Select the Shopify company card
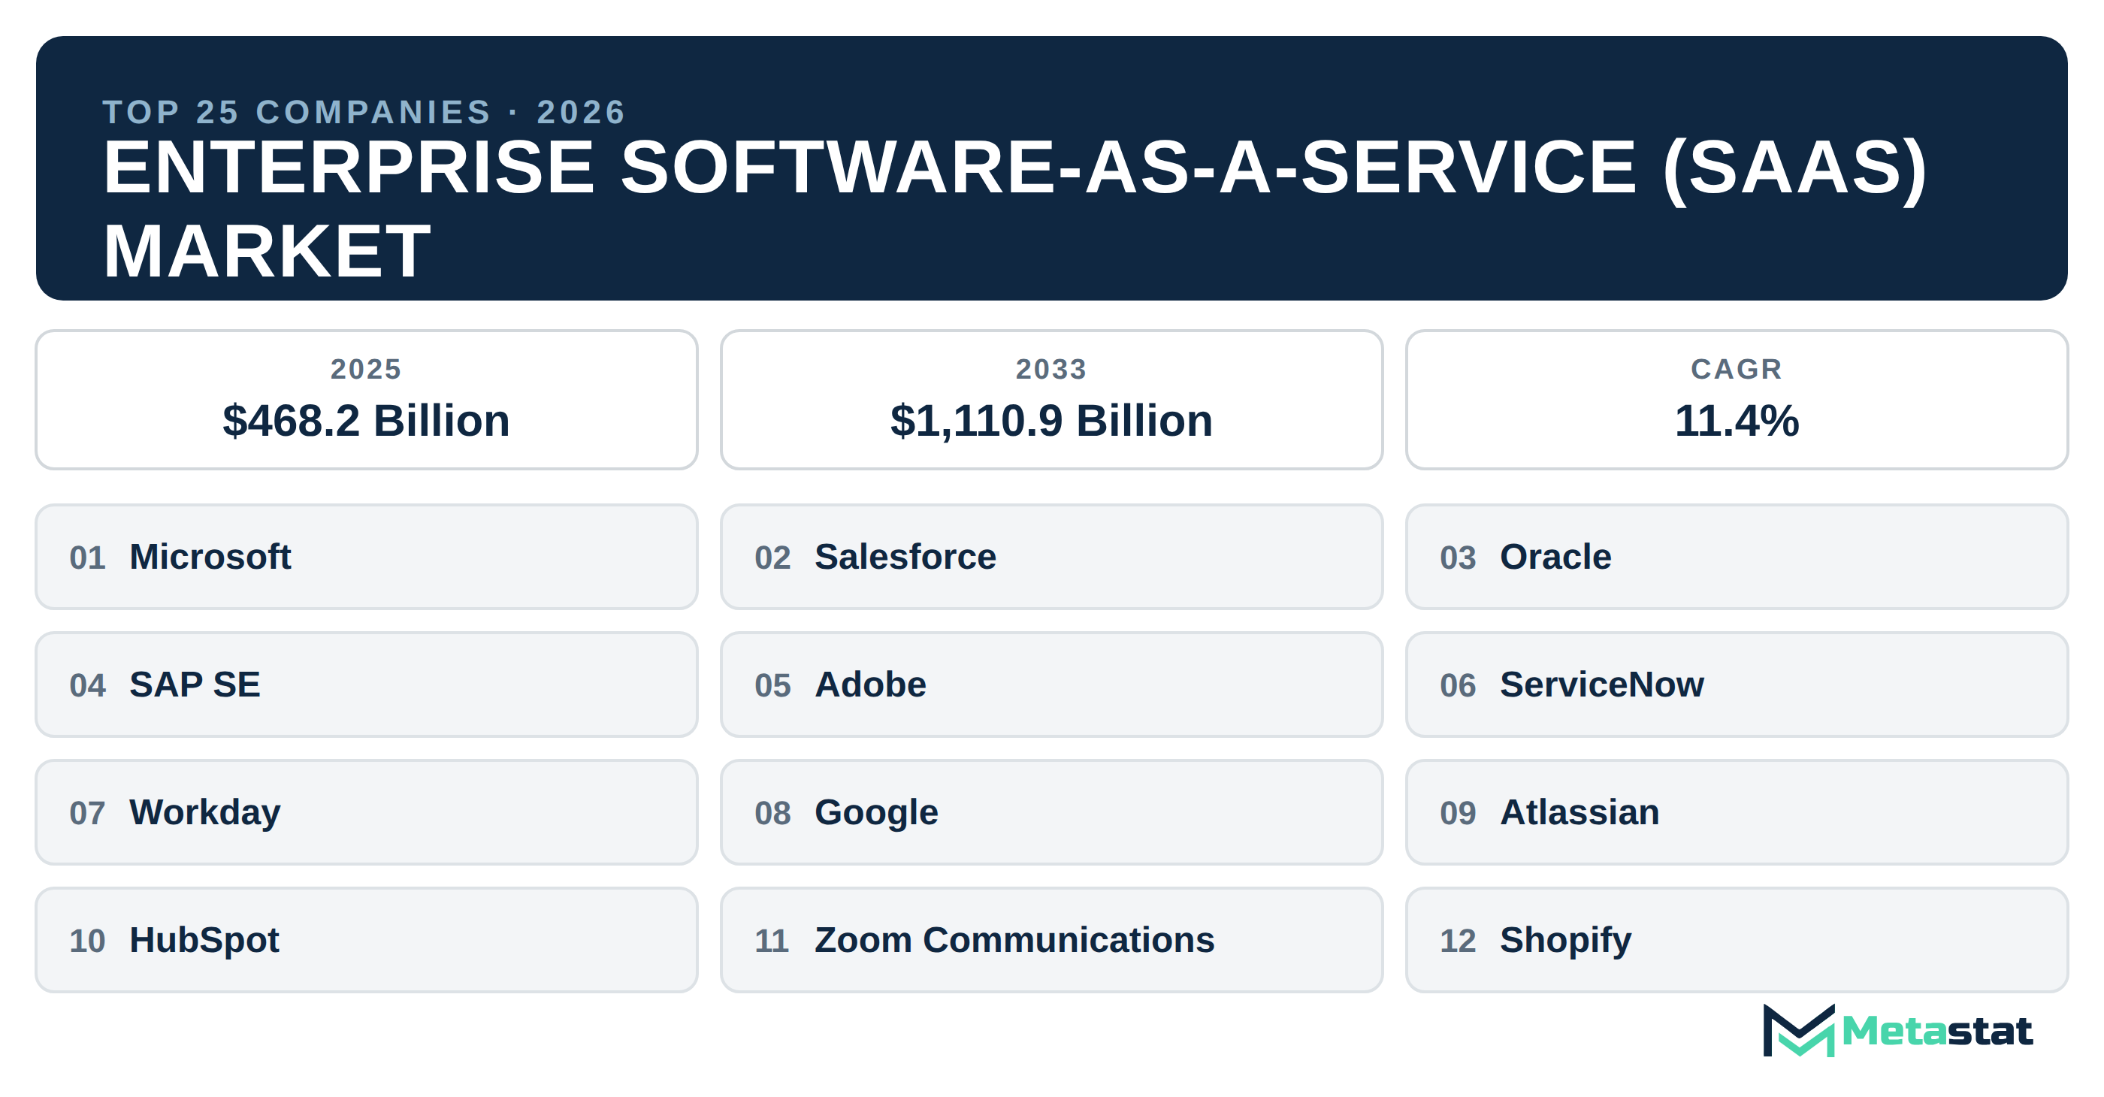Viewport: 2104px width, 1097px height. (x=1737, y=940)
